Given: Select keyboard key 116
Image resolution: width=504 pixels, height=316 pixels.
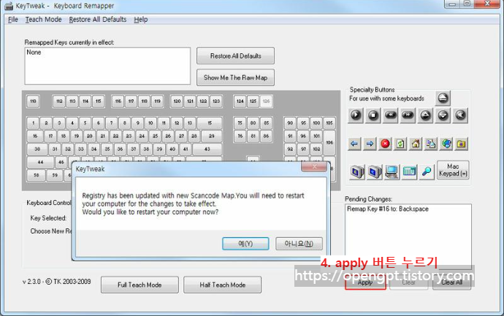Looking at the screenshot, I should point(118,101).
